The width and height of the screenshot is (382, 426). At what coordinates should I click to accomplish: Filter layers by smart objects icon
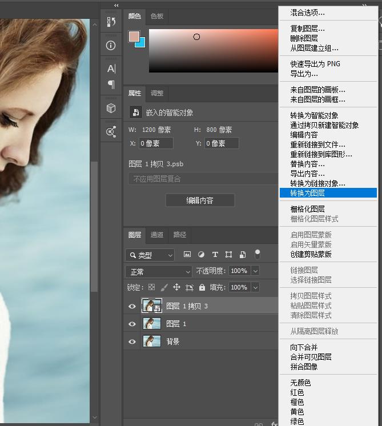coord(243,255)
